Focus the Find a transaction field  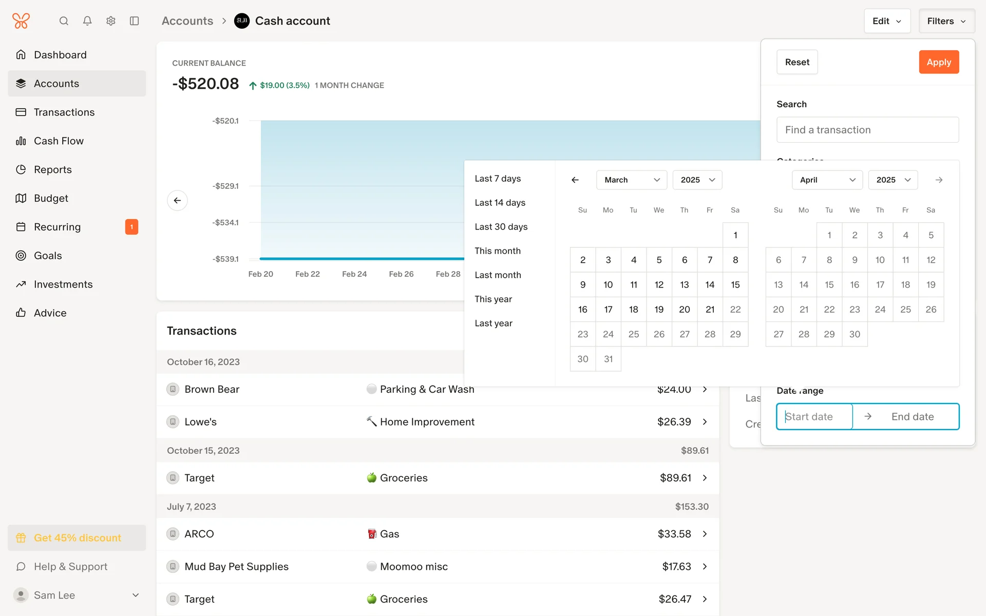867,130
